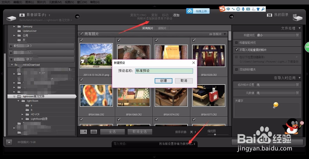Uncheck photo 2011-9-13 14-29-31.png checkbox

tap(81, 40)
